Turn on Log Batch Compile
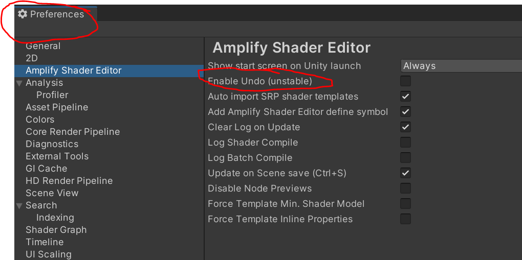This screenshot has height=260, width=522. click(x=405, y=158)
